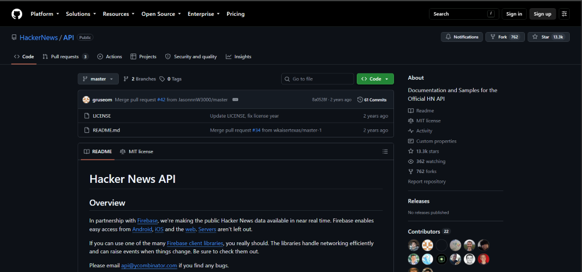The image size is (582, 272).
Task: Open the Contributors heading link
Action: pos(429,231)
